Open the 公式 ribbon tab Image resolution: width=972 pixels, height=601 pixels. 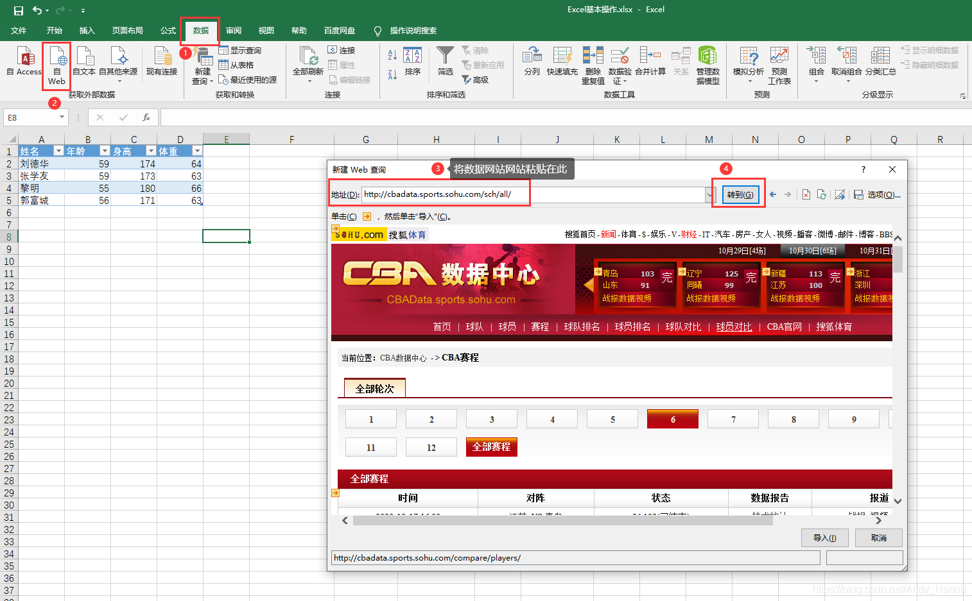click(x=168, y=30)
